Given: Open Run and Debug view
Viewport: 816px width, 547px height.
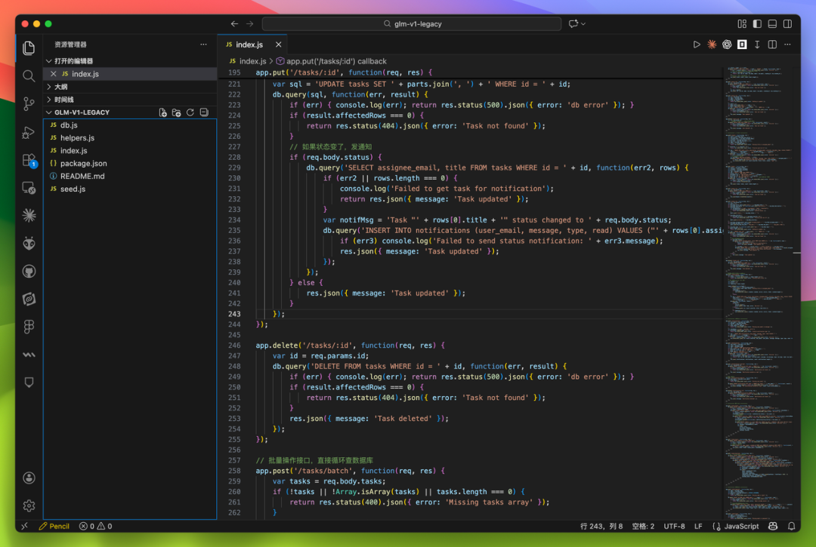Looking at the screenshot, I should click(x=29, y=132).
